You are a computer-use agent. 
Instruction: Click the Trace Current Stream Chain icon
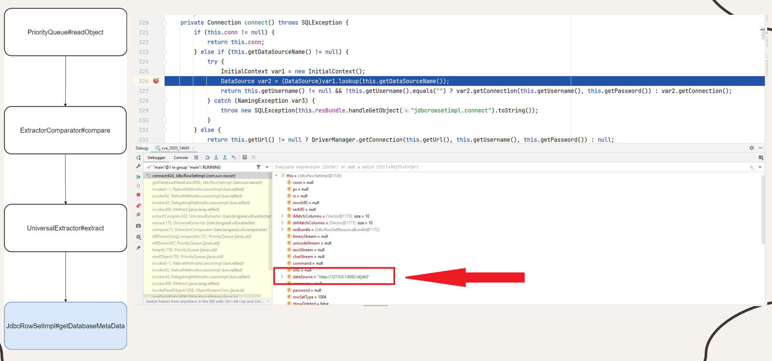point(254,158)
